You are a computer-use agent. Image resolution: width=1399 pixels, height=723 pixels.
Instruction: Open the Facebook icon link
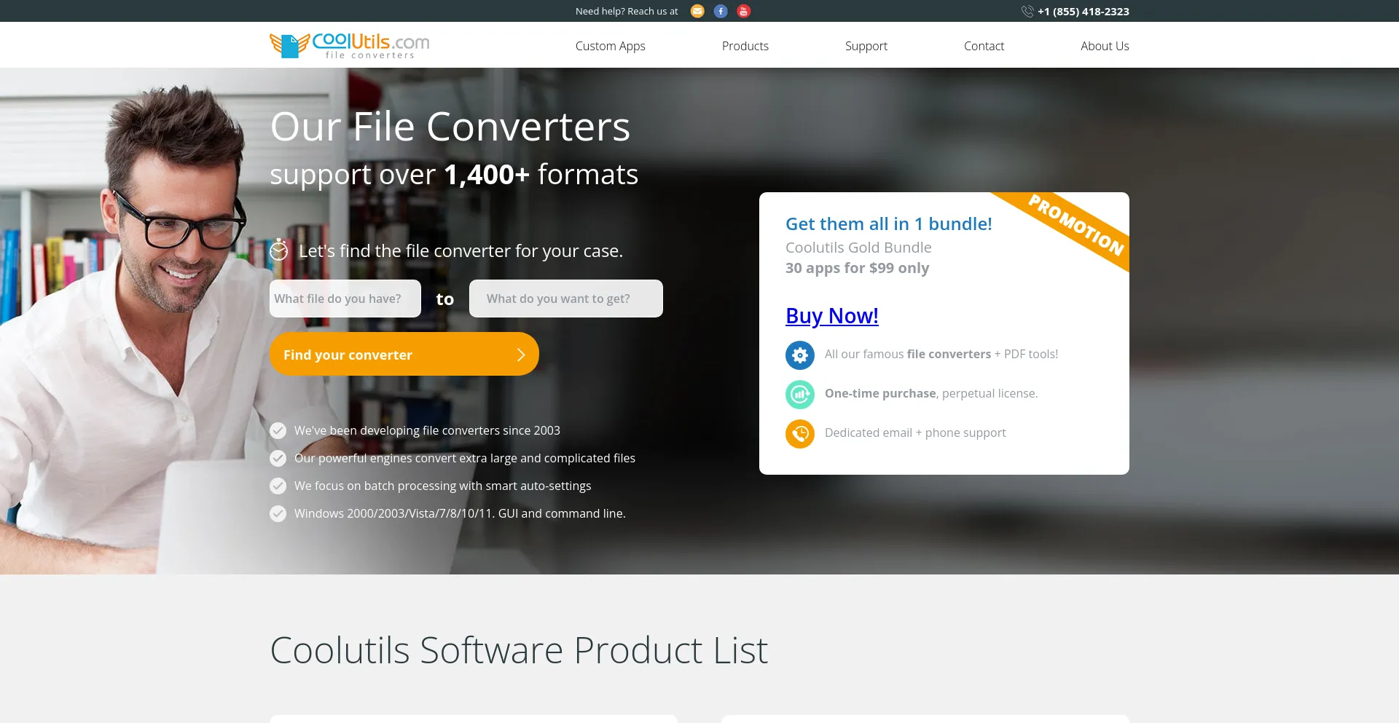point(721,11)
